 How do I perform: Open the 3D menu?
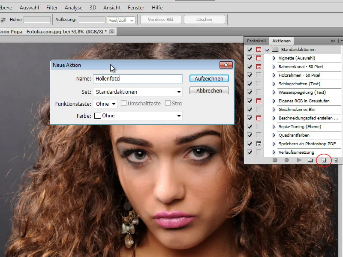93,8
